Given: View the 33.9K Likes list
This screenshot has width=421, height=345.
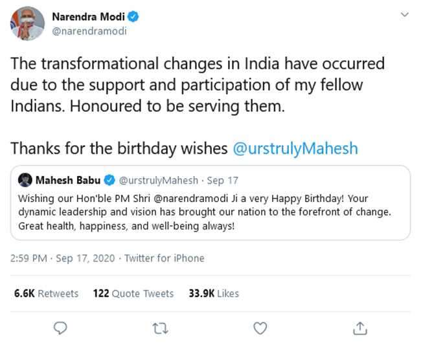Looking at the screenshot, I should (214, 293).
